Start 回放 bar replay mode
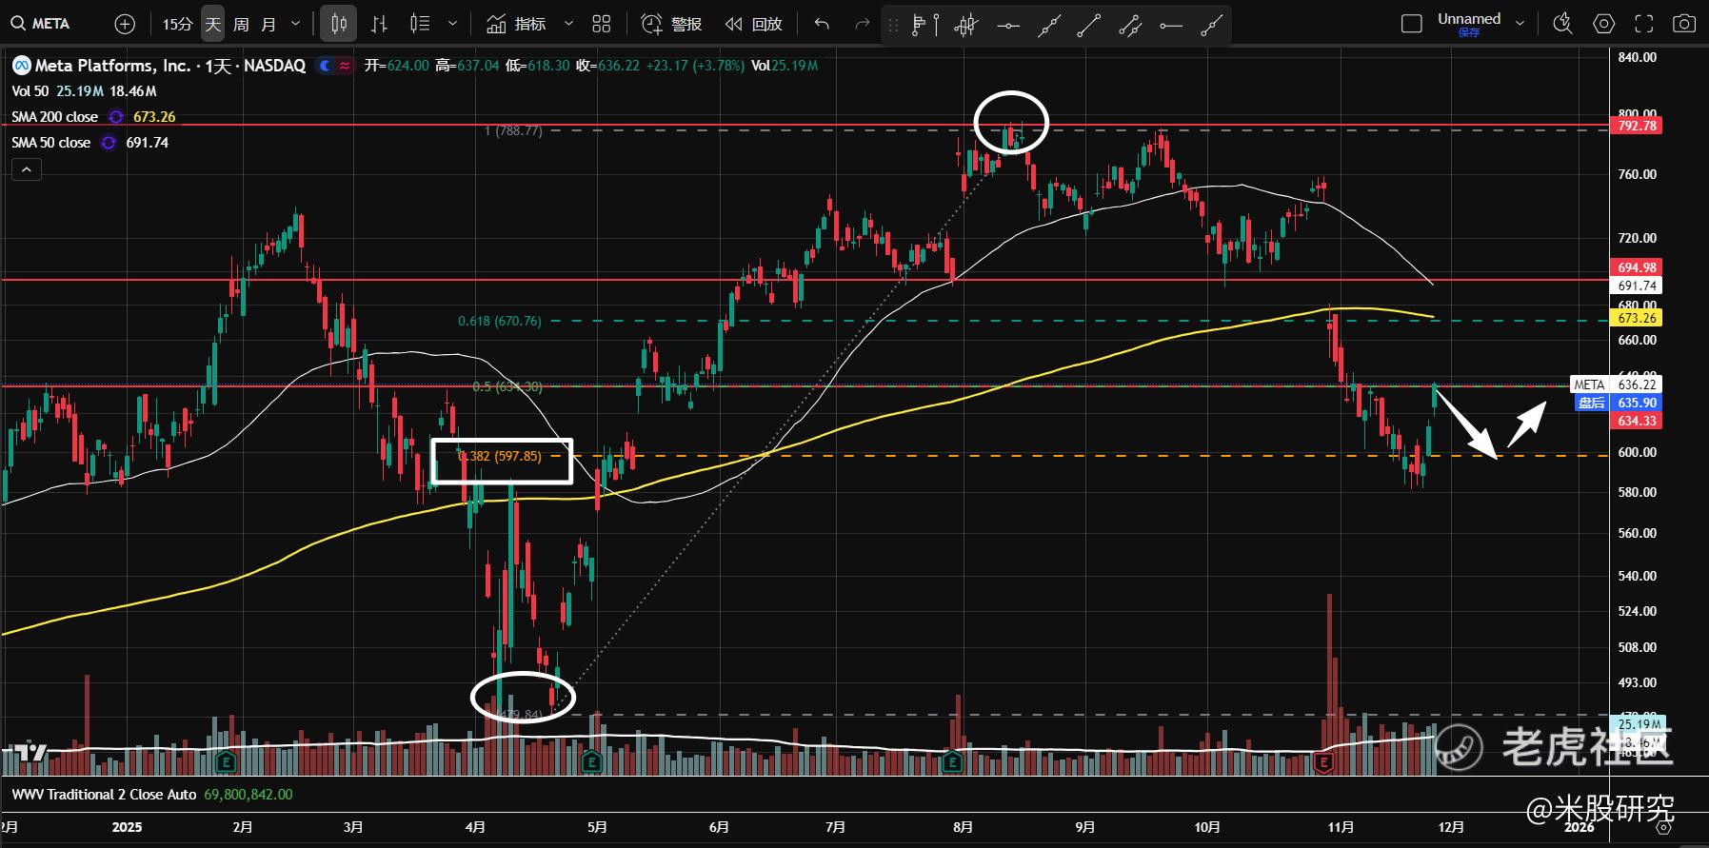Screen dimensions: 1709x848 (x=753, y=24)
